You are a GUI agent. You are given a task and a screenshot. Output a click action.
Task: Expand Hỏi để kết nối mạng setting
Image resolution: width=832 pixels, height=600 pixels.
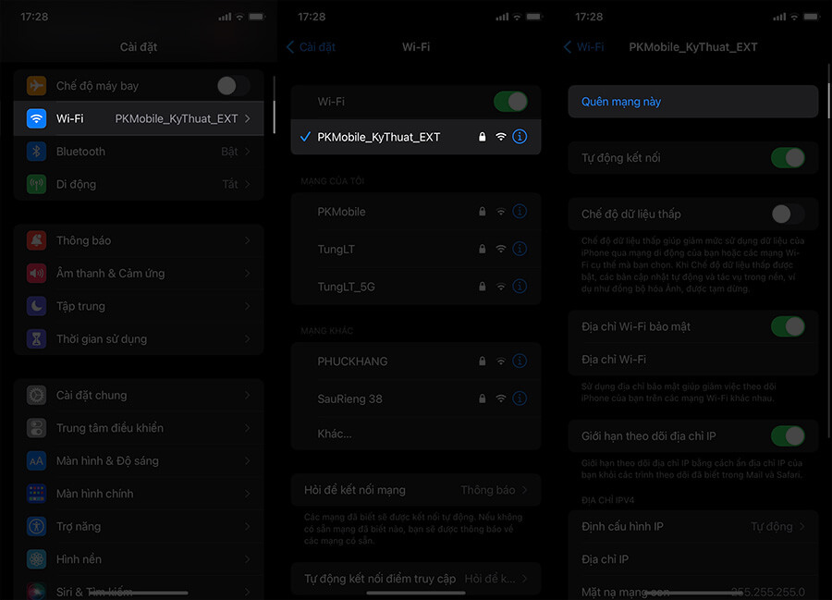click(x=415, y=490)
